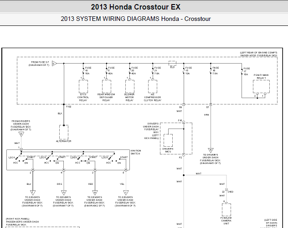This screenshot has width=288, height=228.
Task: Click the FUSE 16 7.5A symbol
Action: (211, 71)
